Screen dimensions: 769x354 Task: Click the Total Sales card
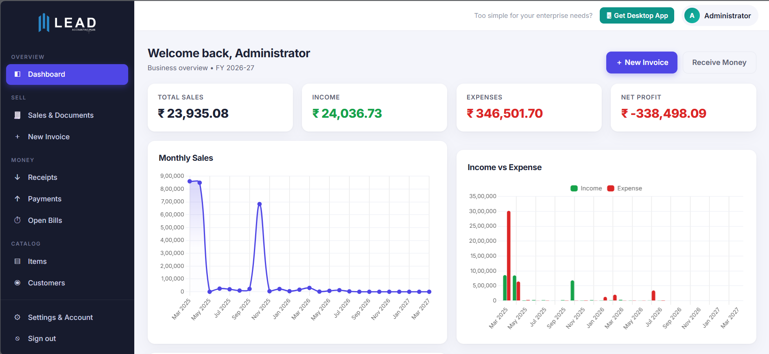[x=220, y=108]
